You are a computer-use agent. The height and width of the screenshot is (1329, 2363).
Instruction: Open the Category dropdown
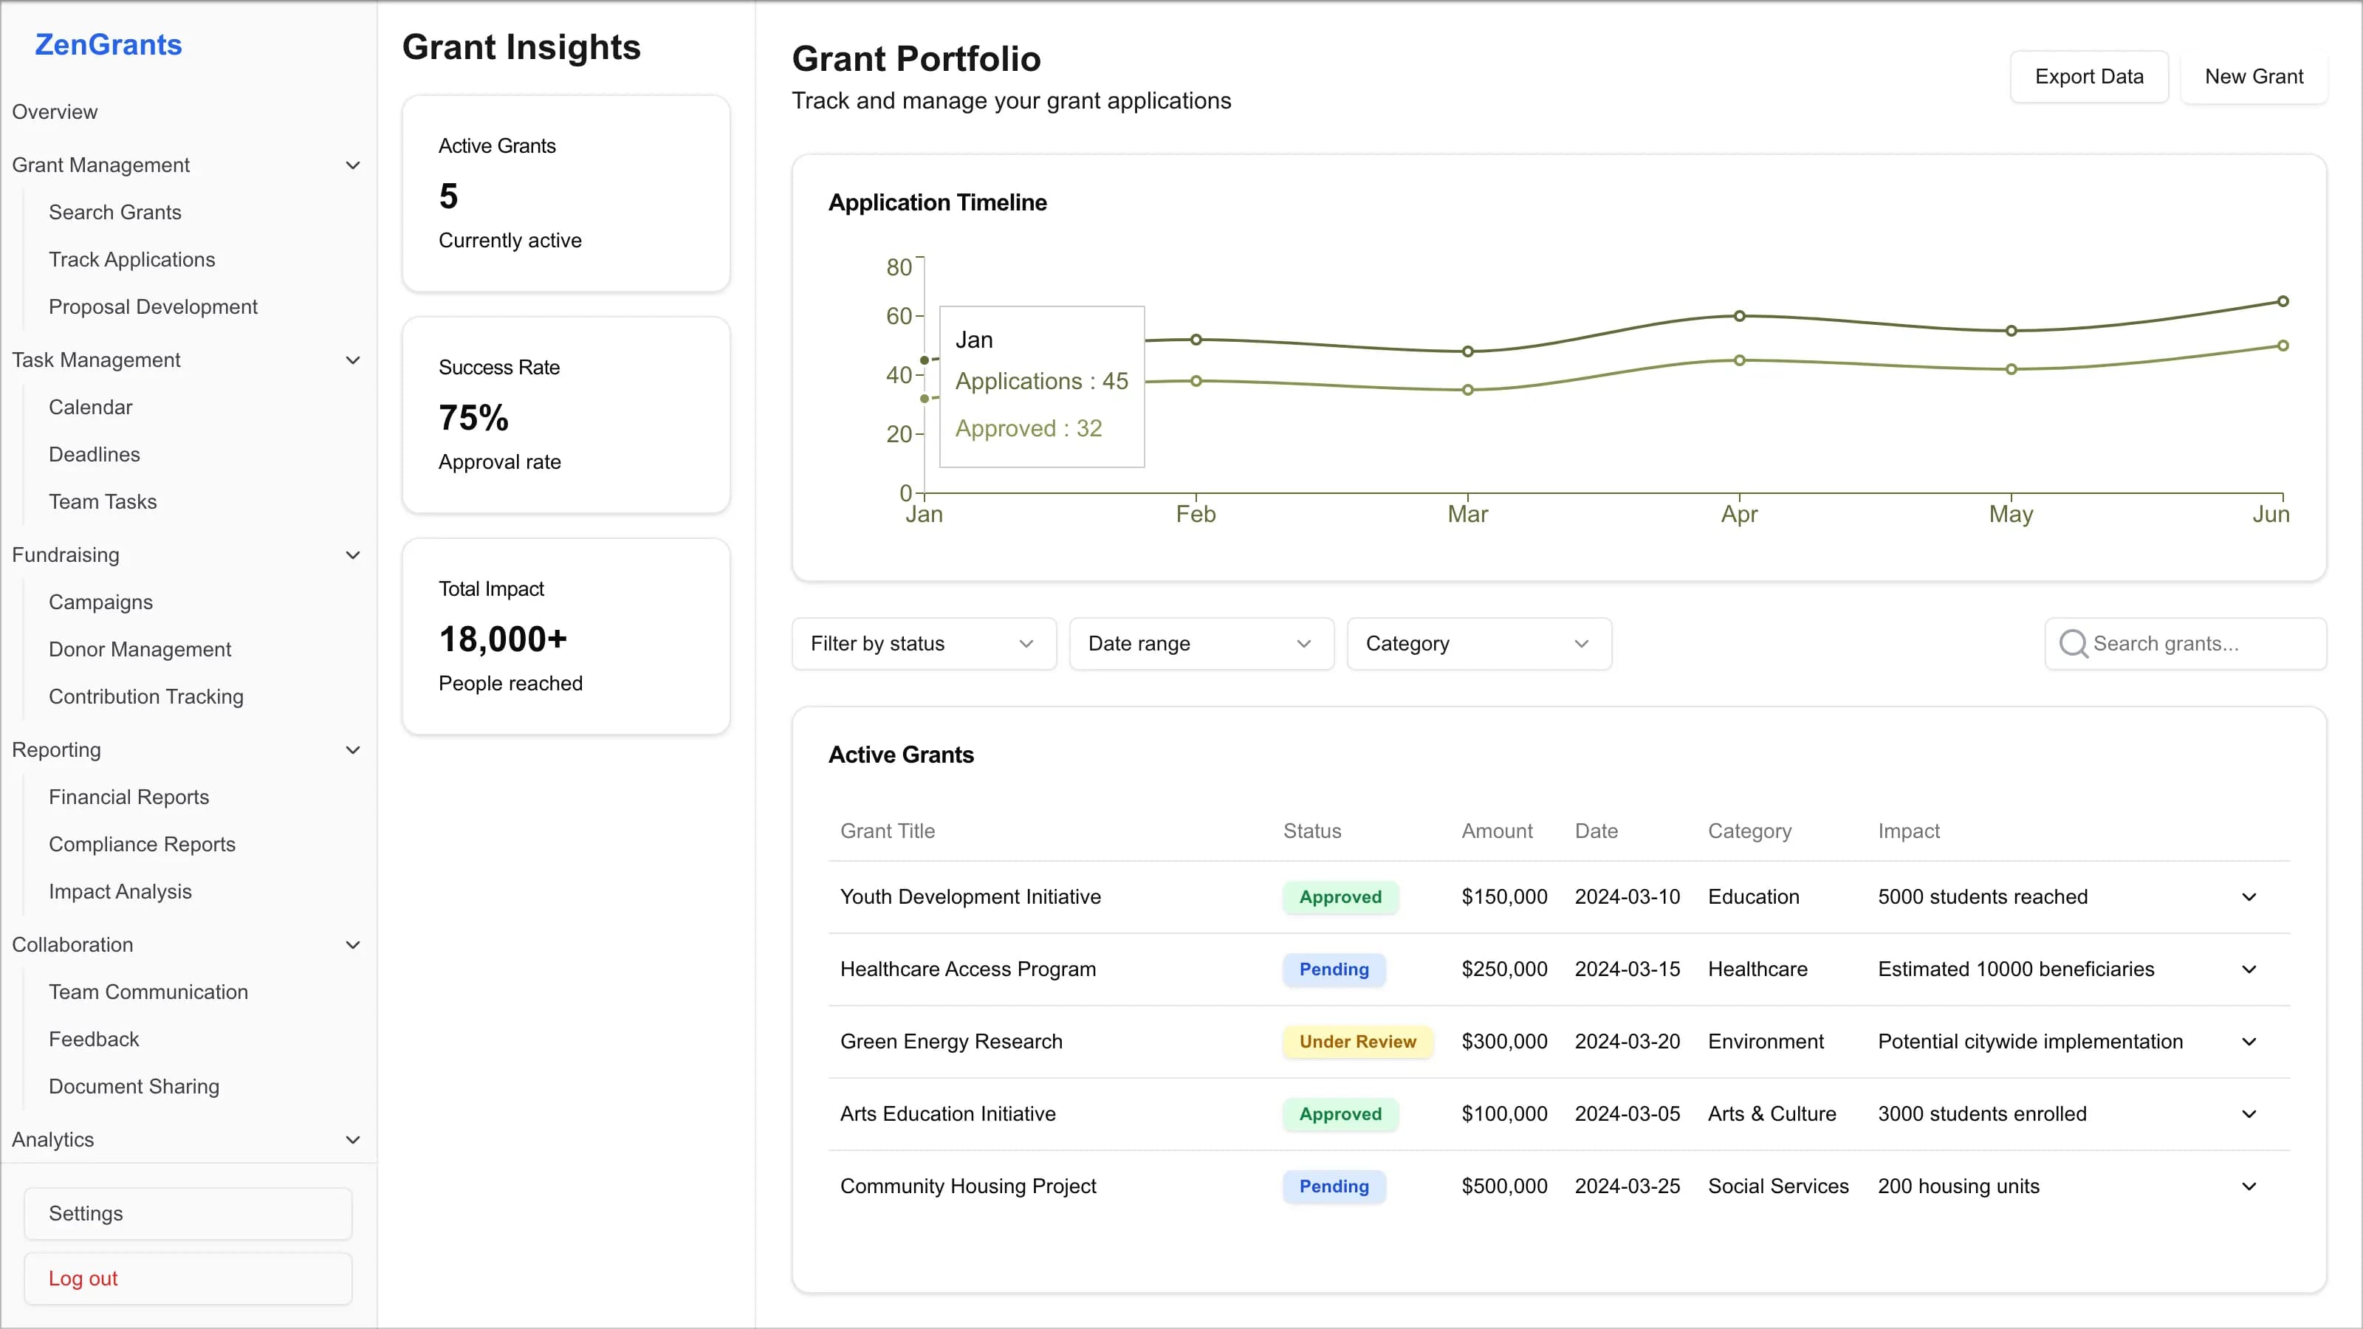pyautogui.click(x=1478, y=644)
